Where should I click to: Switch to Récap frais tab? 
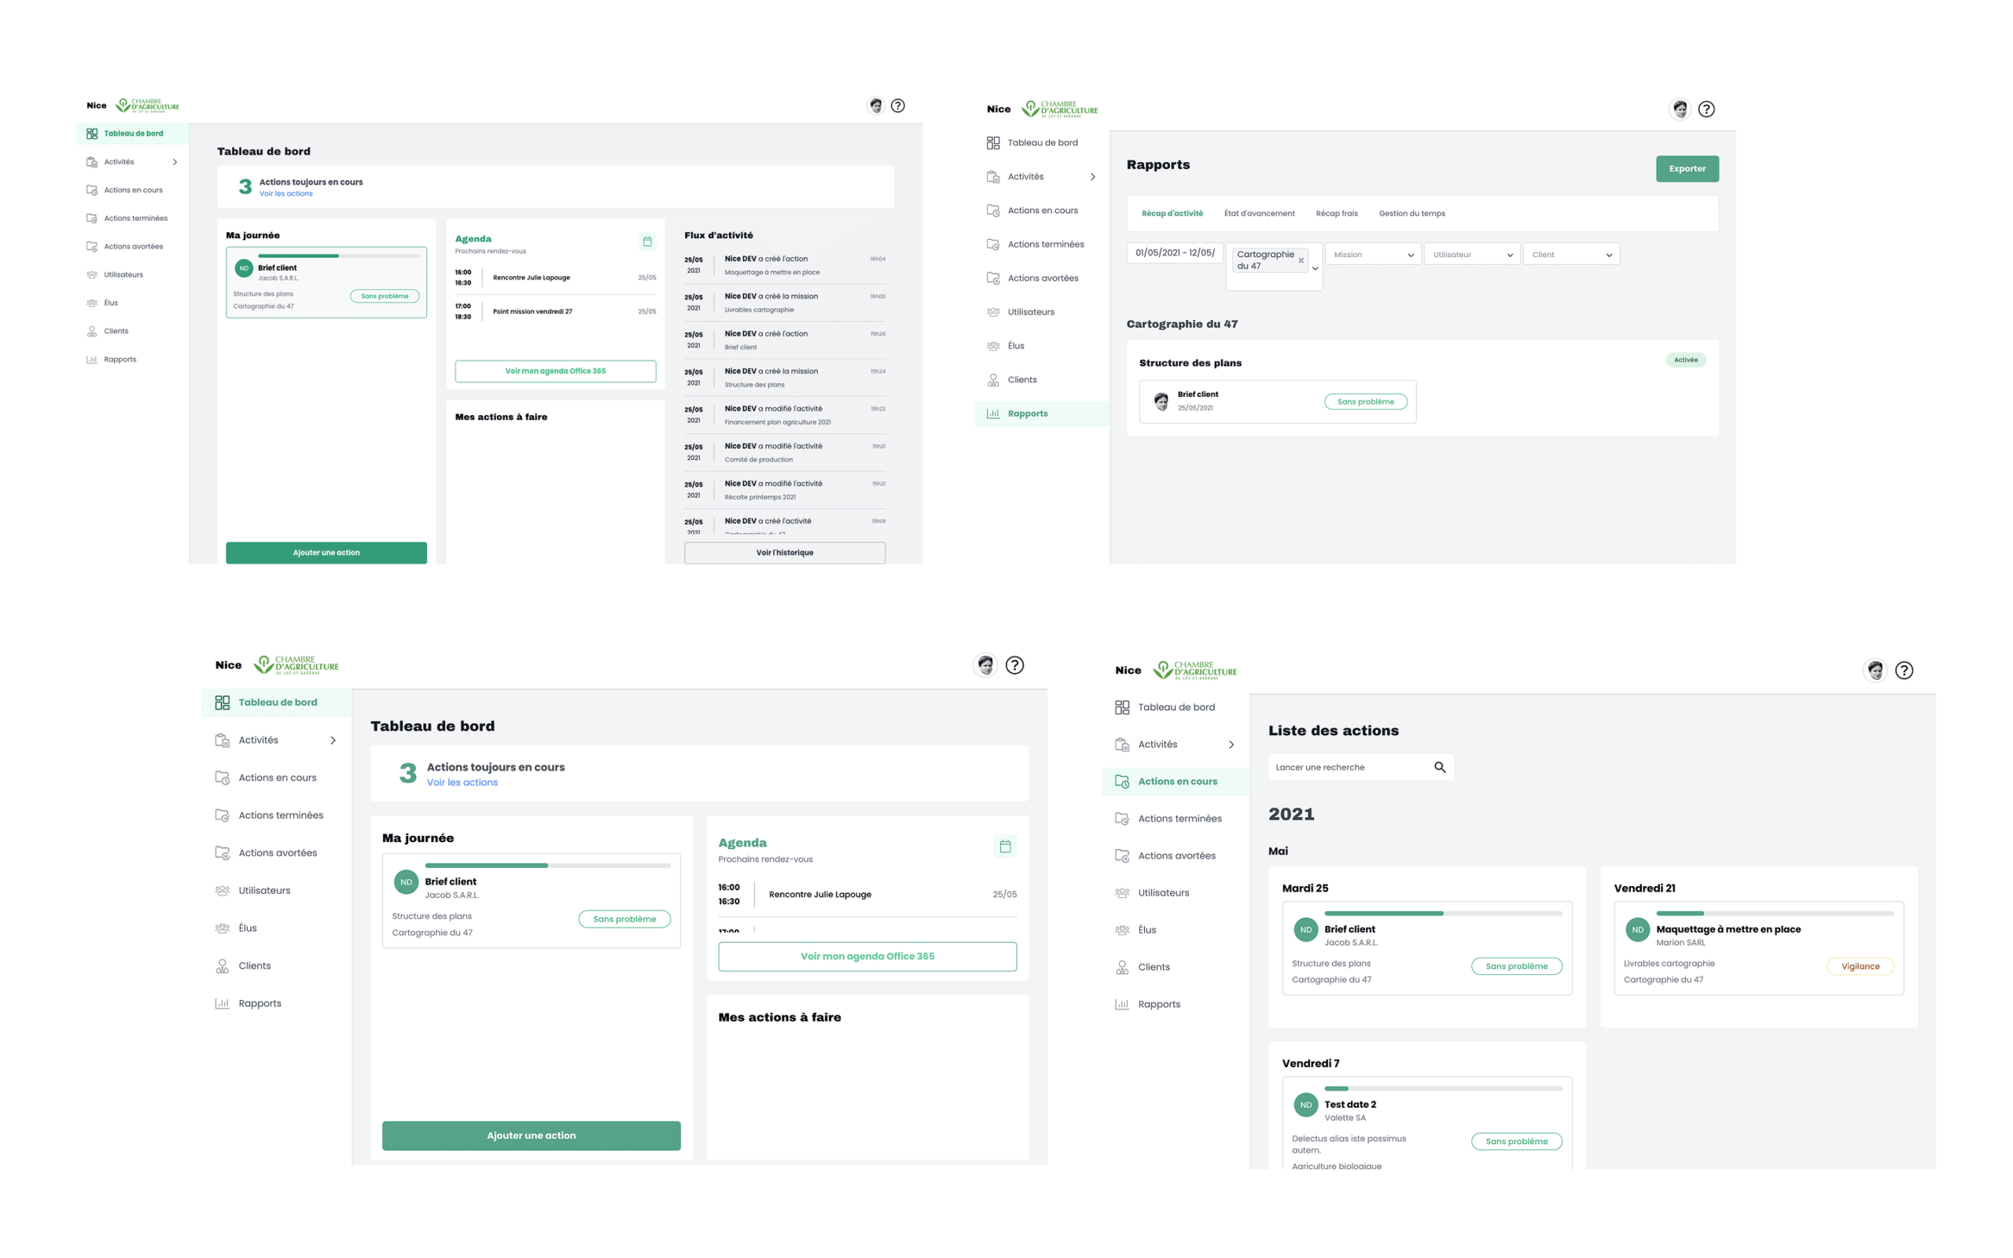tap(1337, 214)
